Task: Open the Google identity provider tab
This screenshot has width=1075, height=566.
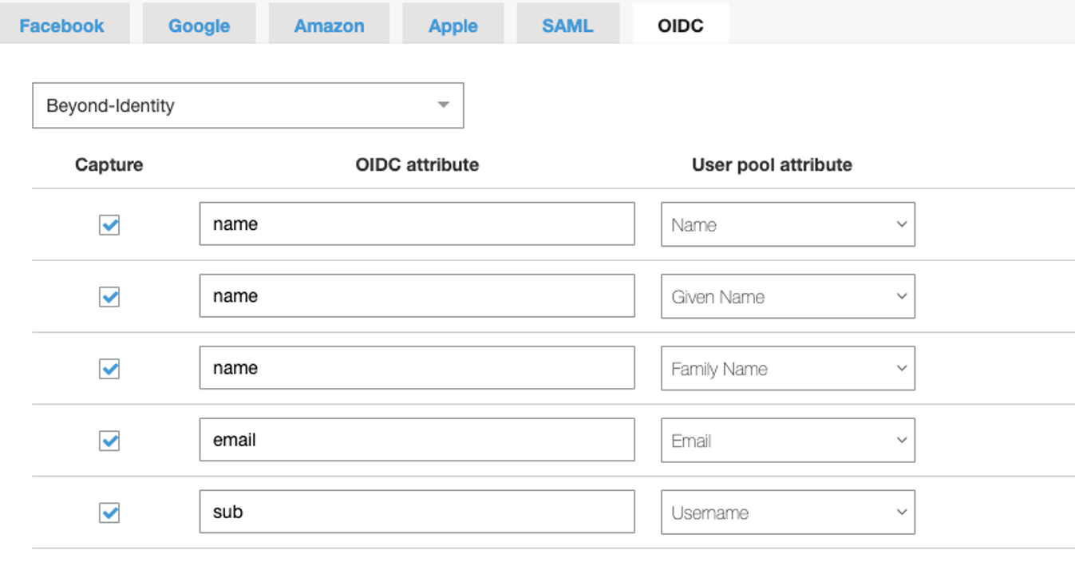Action: pyautogui.click(x=199, y=26)
